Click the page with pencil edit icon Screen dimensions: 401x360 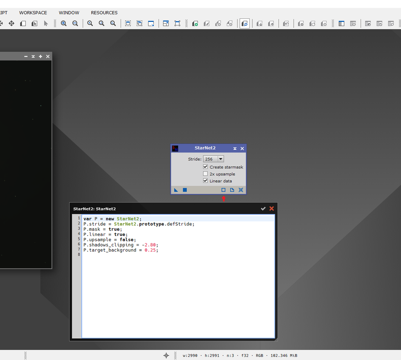click(x=207, y=23)
